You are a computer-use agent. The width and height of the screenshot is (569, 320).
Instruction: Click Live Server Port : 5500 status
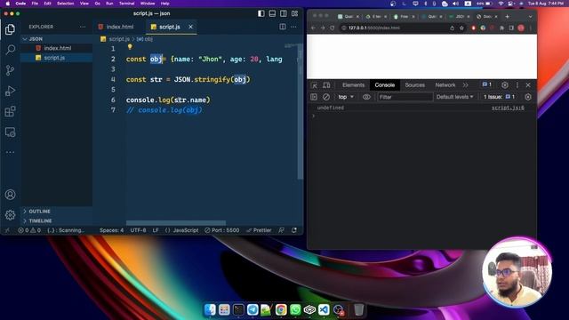[x=221, y=230]
